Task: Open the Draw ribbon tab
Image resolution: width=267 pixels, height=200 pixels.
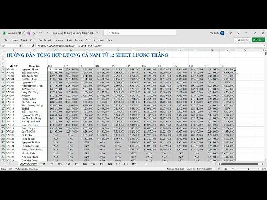Action: pyautogui.click(x=33, y=40)
